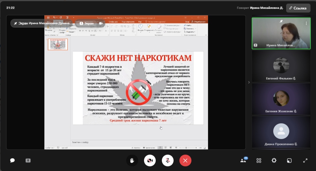Viewport: 316px width, 171px height.
Task: Start Slide Show icon in status bar
Action: pos(176,148)
